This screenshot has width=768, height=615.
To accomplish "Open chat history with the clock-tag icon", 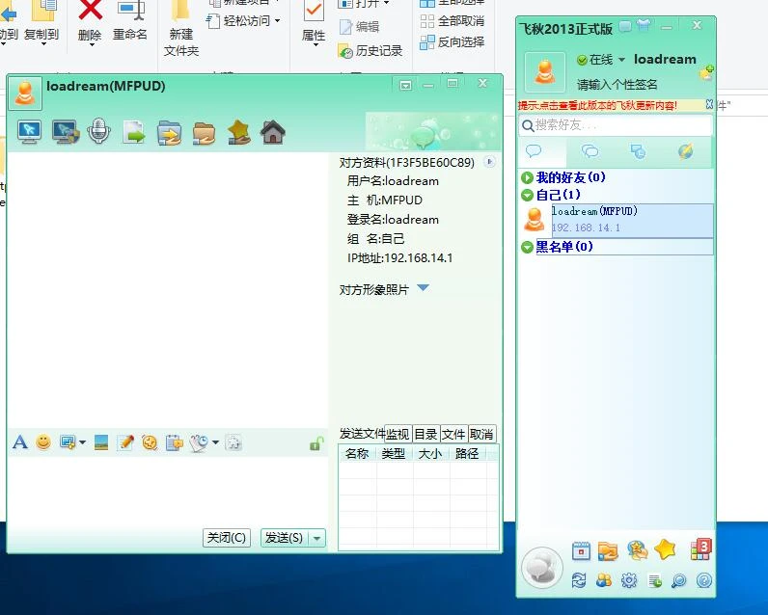I will (200, 442).
